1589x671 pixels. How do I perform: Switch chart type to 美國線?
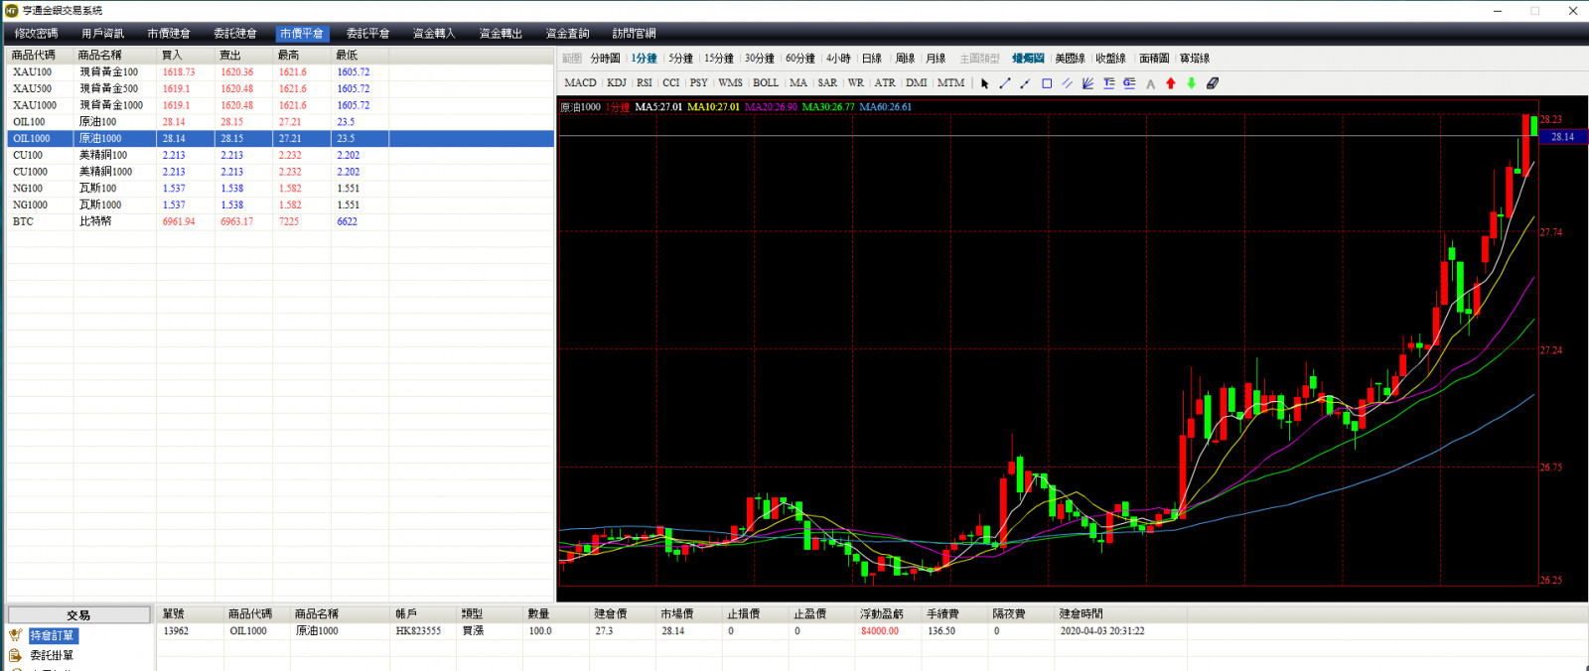click(1070, 59)
